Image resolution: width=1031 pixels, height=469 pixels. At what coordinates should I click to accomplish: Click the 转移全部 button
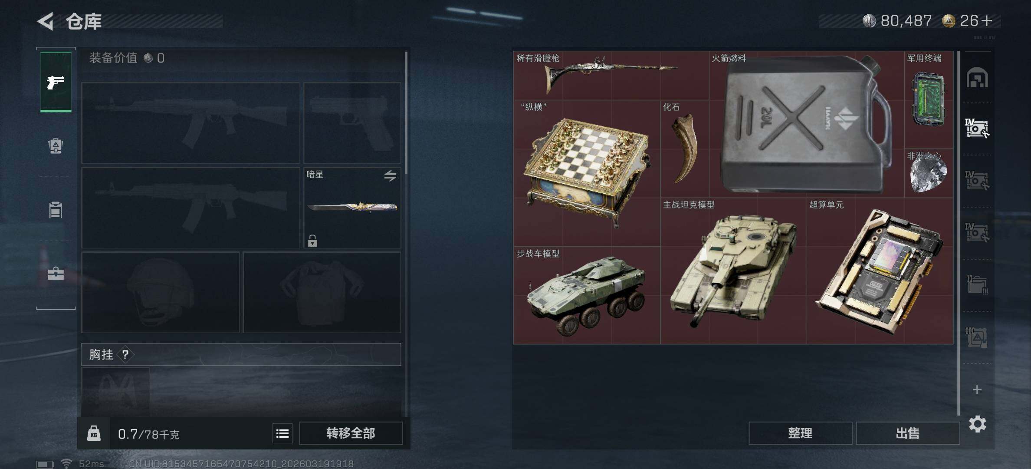(x=351, y=433)
